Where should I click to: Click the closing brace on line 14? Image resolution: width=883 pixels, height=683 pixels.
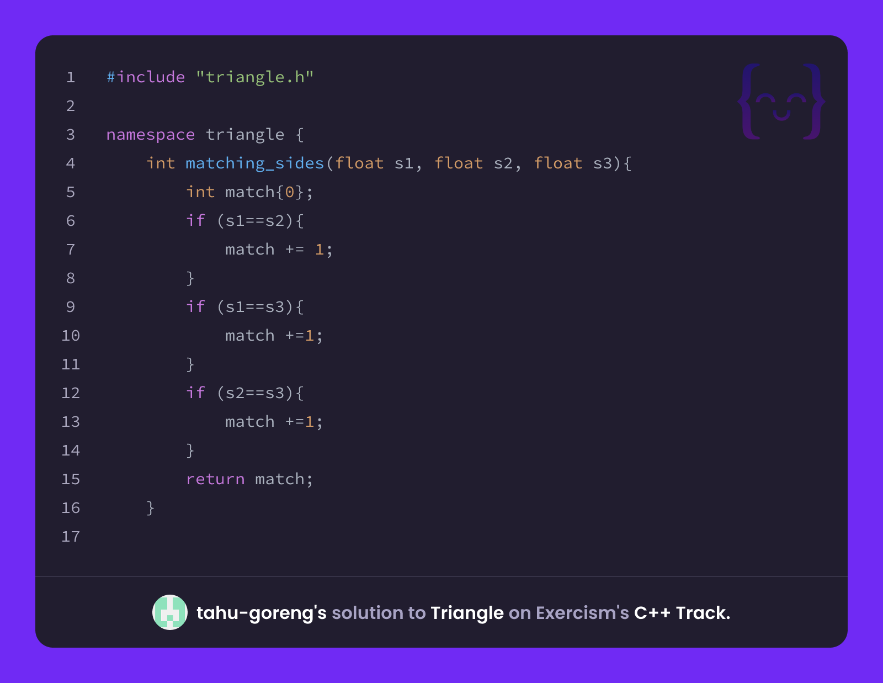(190, 451)
